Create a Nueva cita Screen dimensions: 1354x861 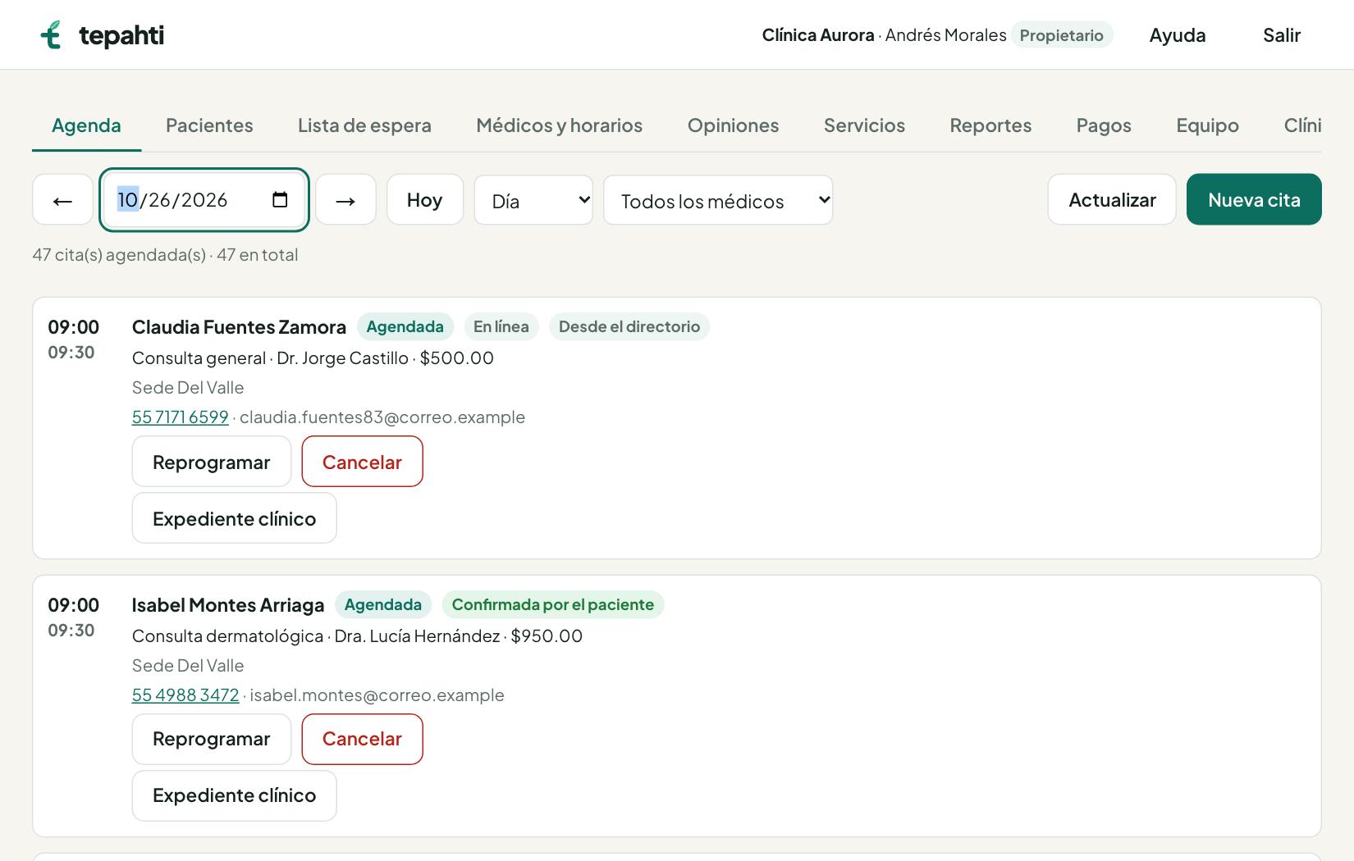click(x=1254, y=199)
